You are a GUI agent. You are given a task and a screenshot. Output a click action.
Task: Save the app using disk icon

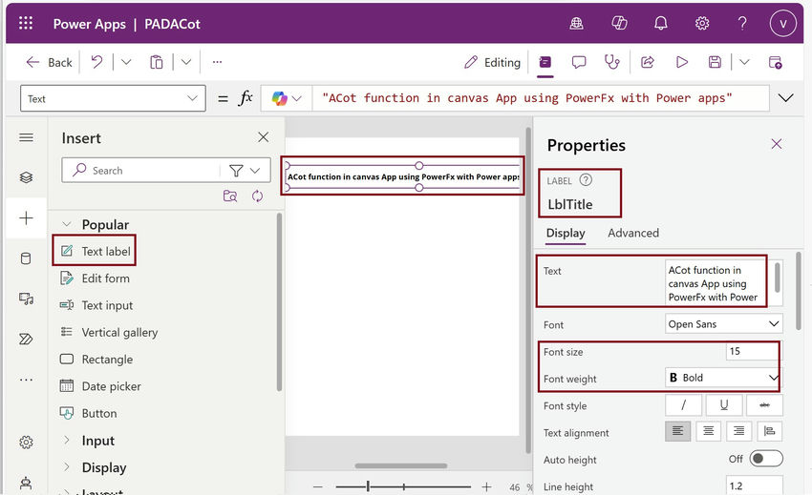point(715,62)
